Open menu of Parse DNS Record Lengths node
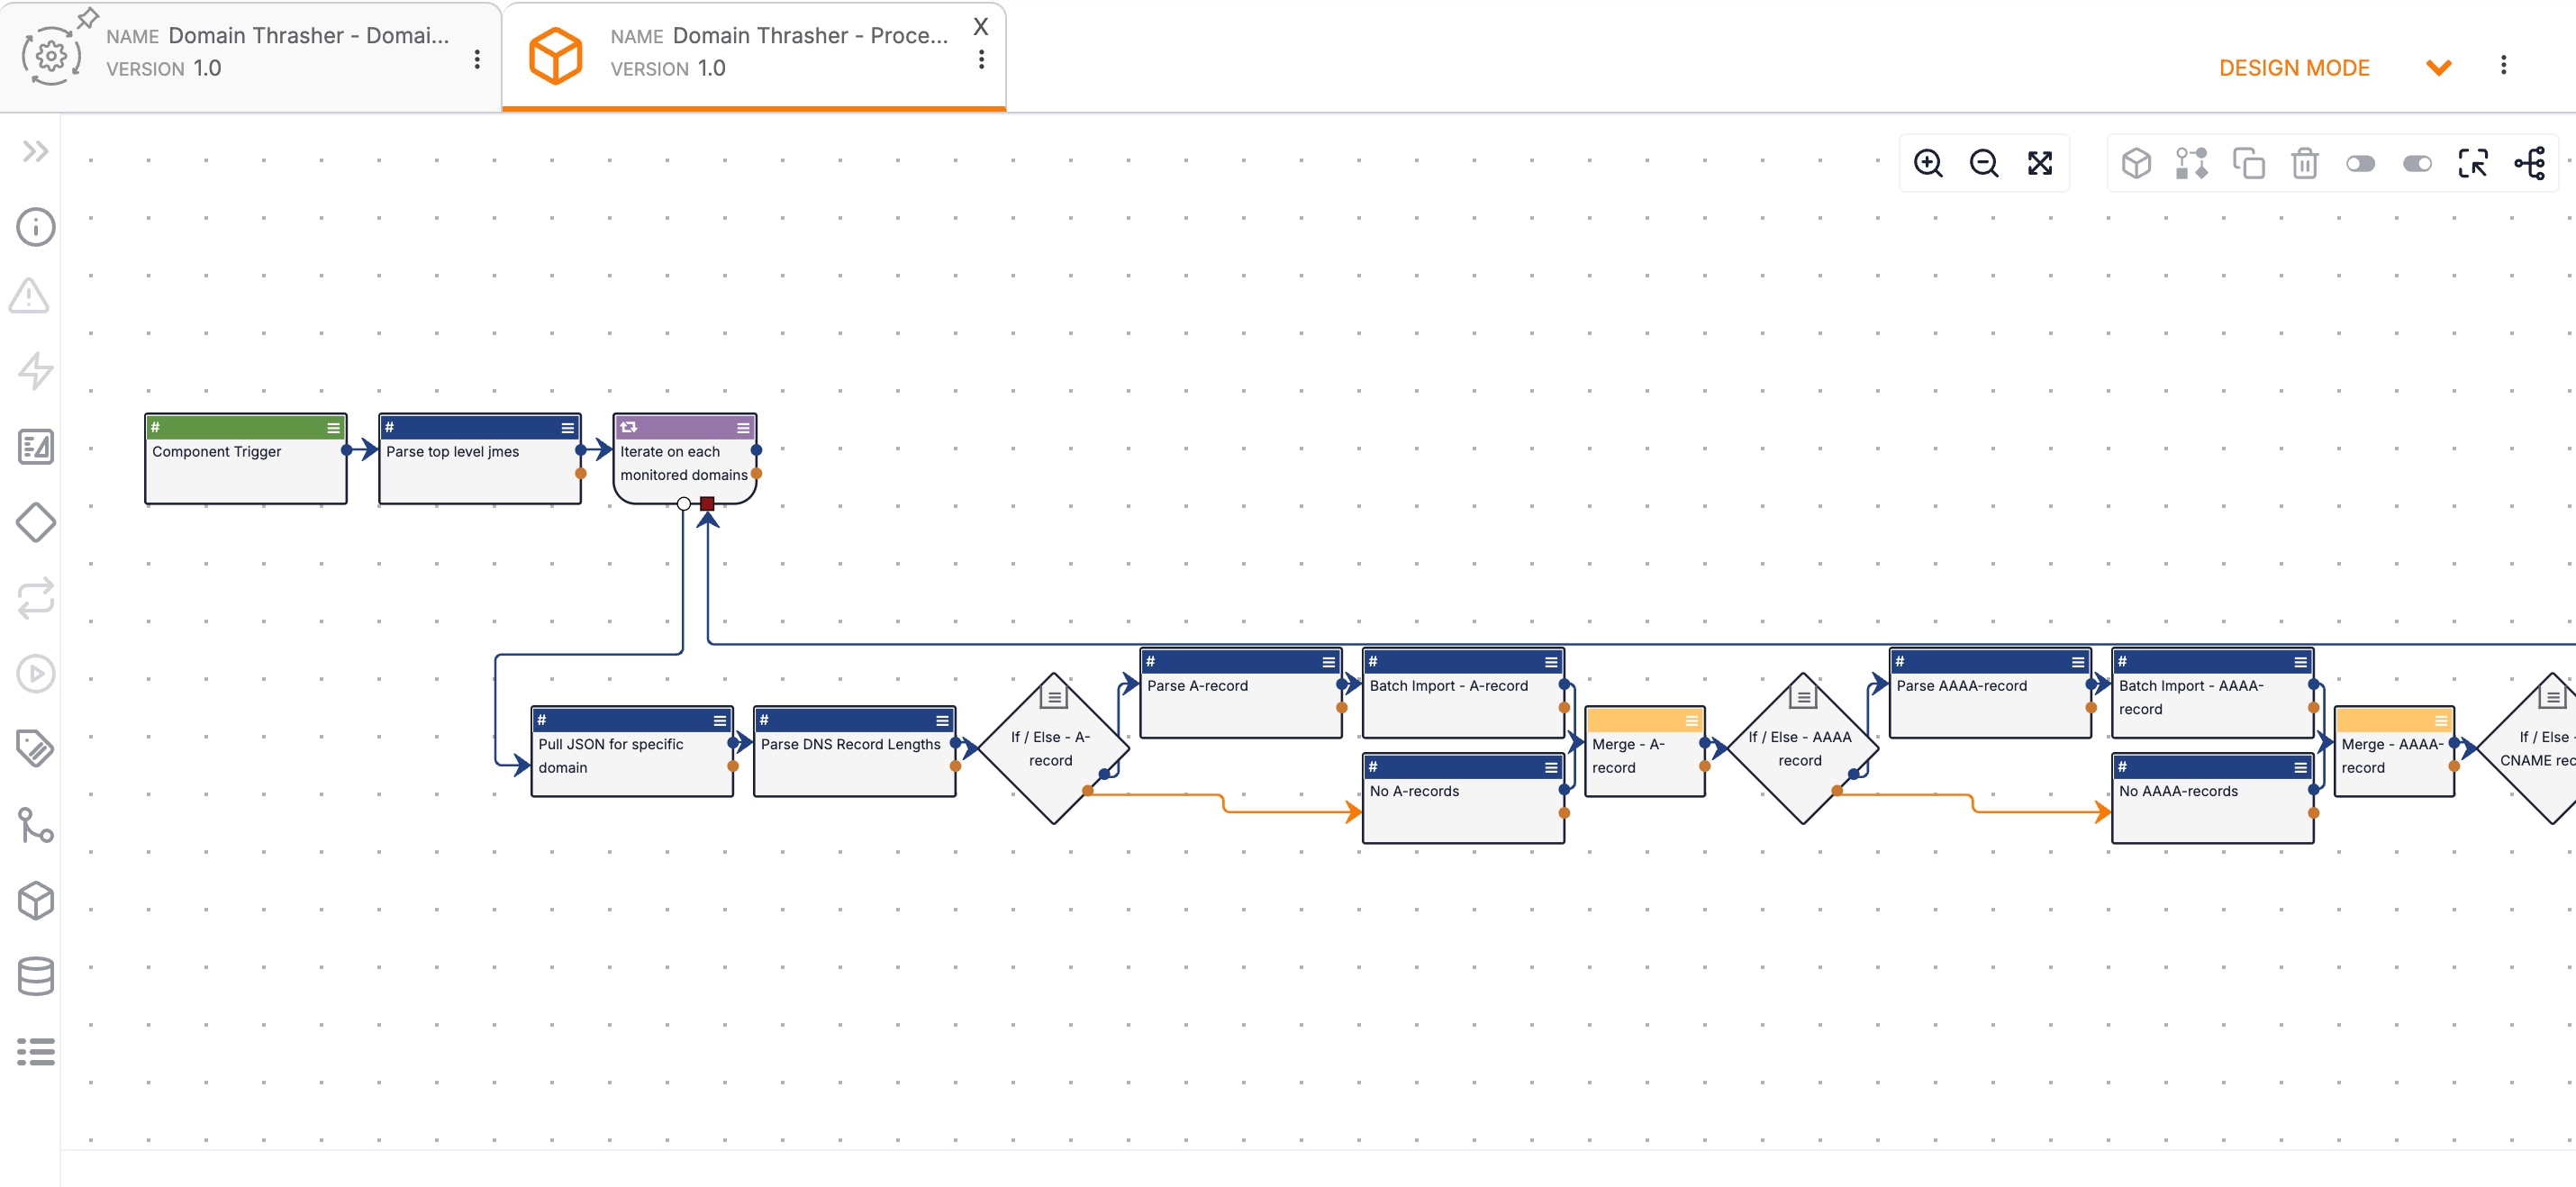The height and width of the screenshot is (1187, 2576). (x=942, y=721)
